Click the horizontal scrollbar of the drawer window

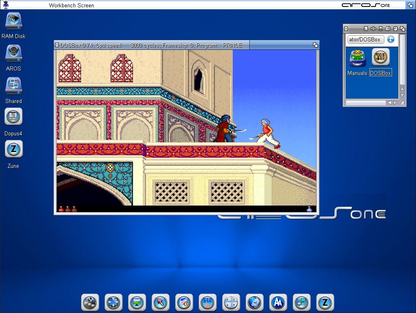pyautogui.click(x=366, y=103)
